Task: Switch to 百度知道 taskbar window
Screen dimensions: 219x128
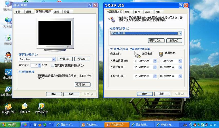Action: (142, 125)
